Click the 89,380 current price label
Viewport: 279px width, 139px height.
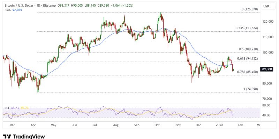point(267,69)
